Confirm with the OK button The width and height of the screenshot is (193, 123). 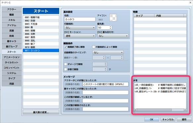coord(152,119)
